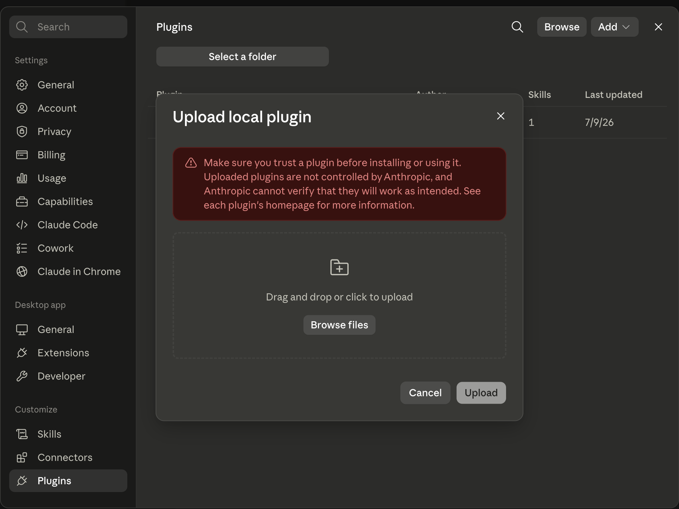The image size is (679, 509).
Task: Open the Cowork settings
Action: pyautogui.click(x=68, y=248)
